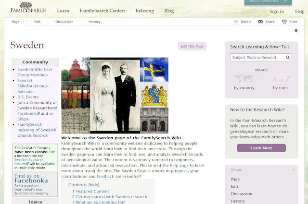The height and width of the screenshot is (204, 308).
Task: Click the palace building photo
Action: tap(154, 120)
